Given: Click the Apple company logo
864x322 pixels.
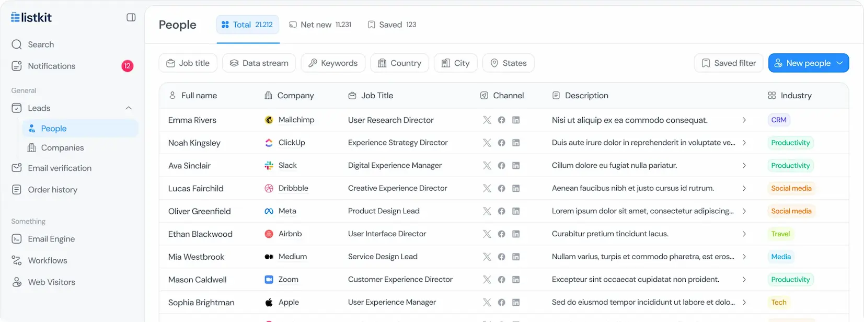Looking at the screenshot, I should pyautogui.click(x=269, y=302).
